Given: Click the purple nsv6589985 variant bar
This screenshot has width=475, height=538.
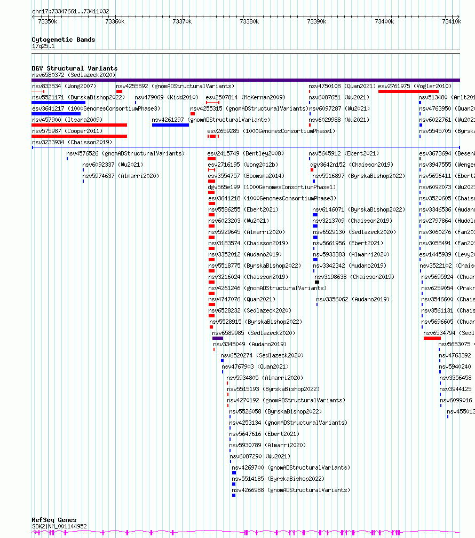Looking at the screenshot, I should 218,338.
